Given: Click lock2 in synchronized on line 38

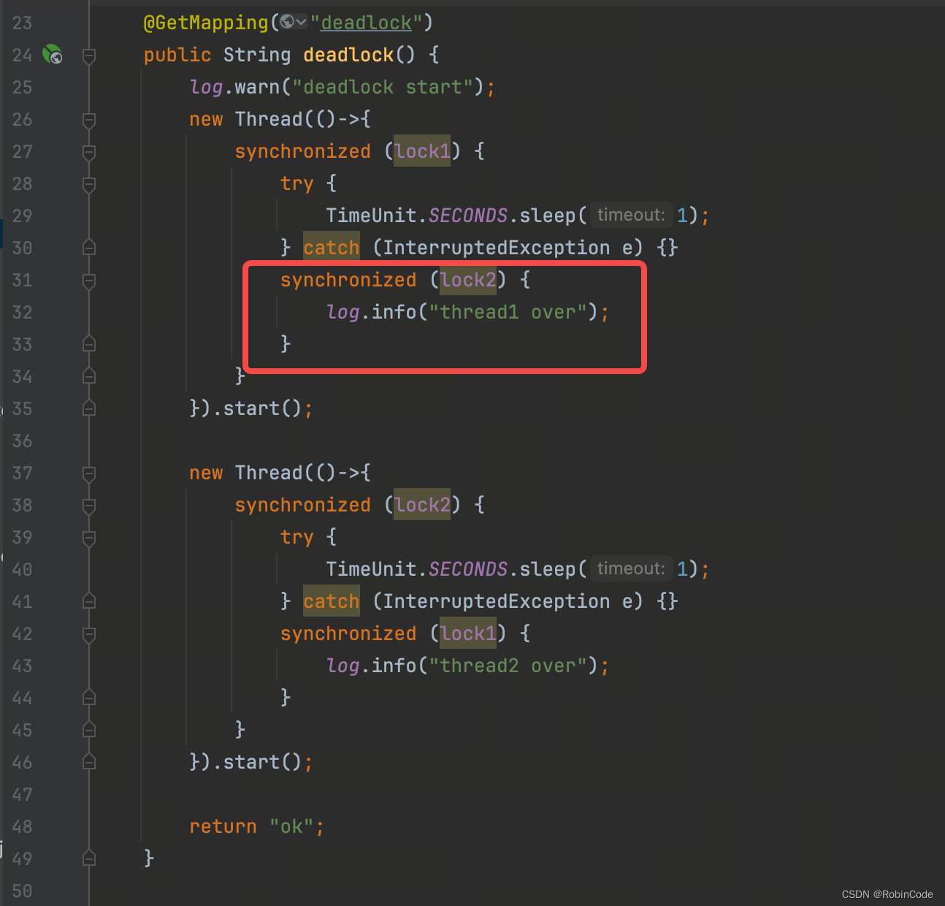Looking at the screenshot, I should click(422, 505).
